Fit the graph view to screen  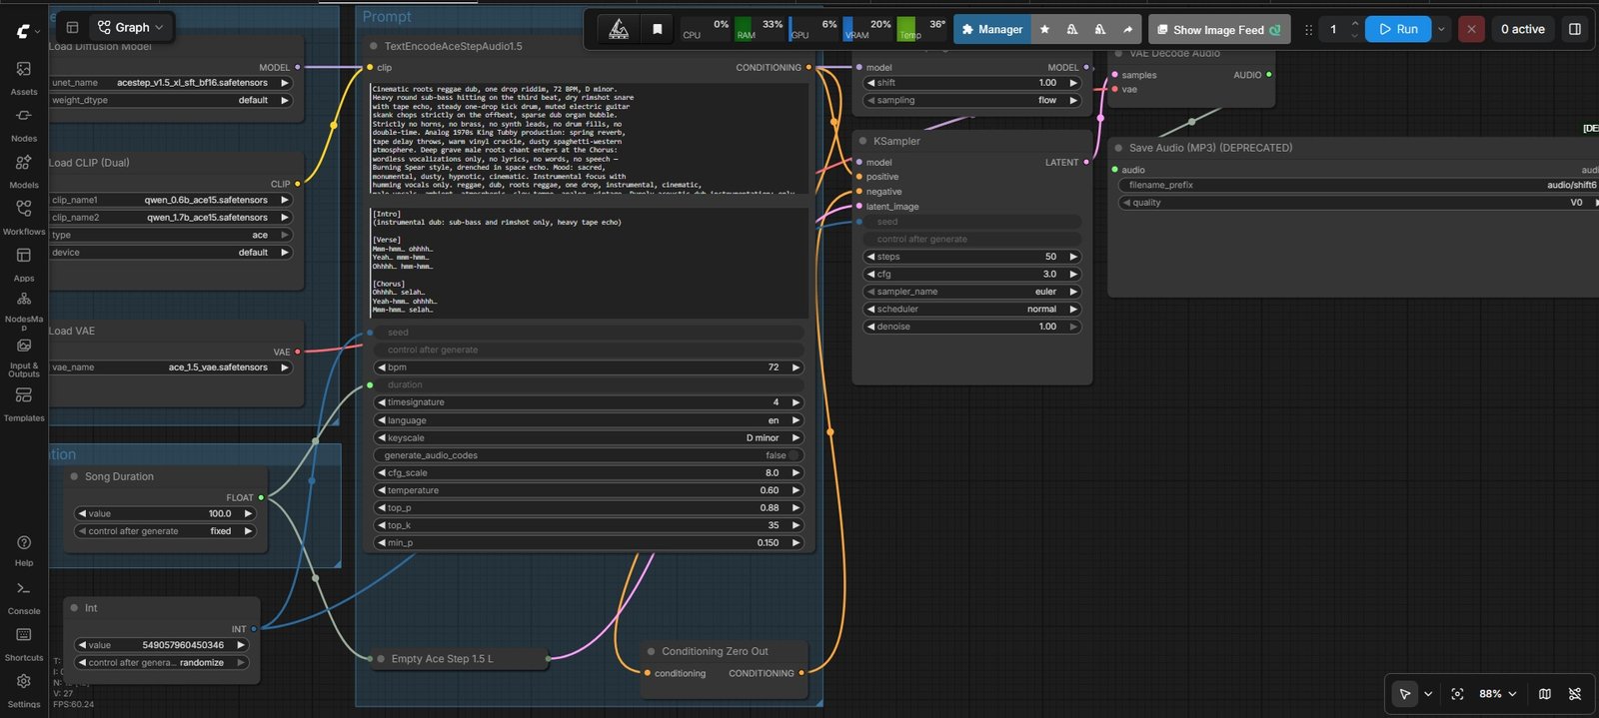(x=1457, y=694)
